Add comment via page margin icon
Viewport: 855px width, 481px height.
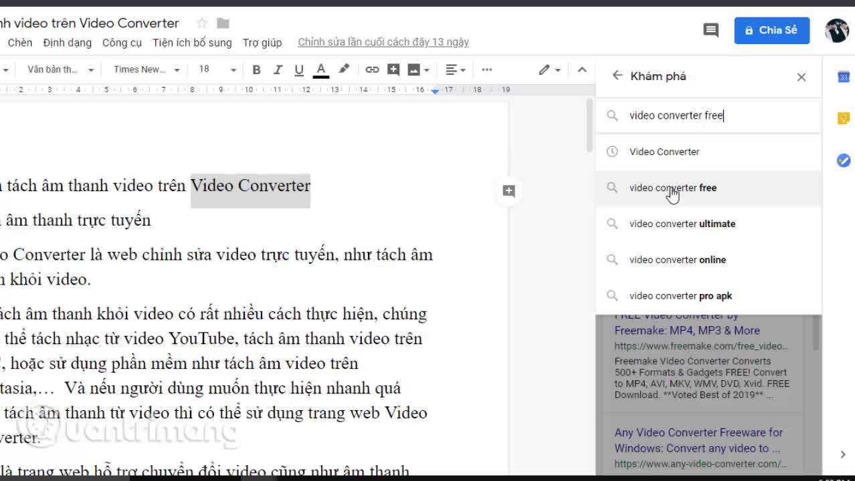(509, 191)
